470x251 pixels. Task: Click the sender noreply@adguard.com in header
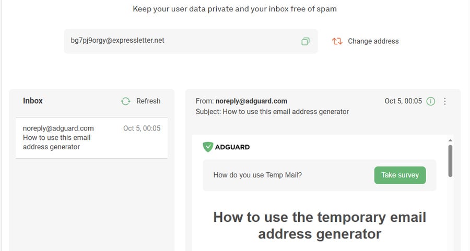pos(251,101)
